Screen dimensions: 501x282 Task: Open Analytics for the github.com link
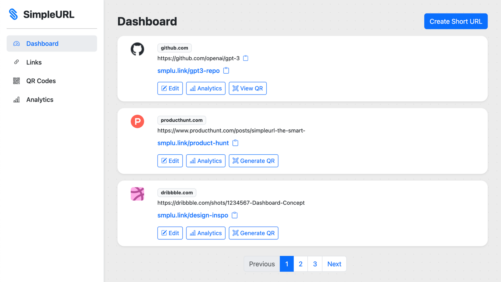[206, 88]
